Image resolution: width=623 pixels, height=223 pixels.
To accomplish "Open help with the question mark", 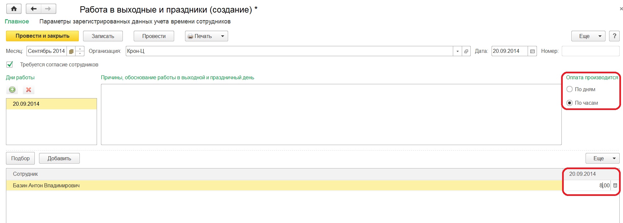I will (x=614, y=36).
